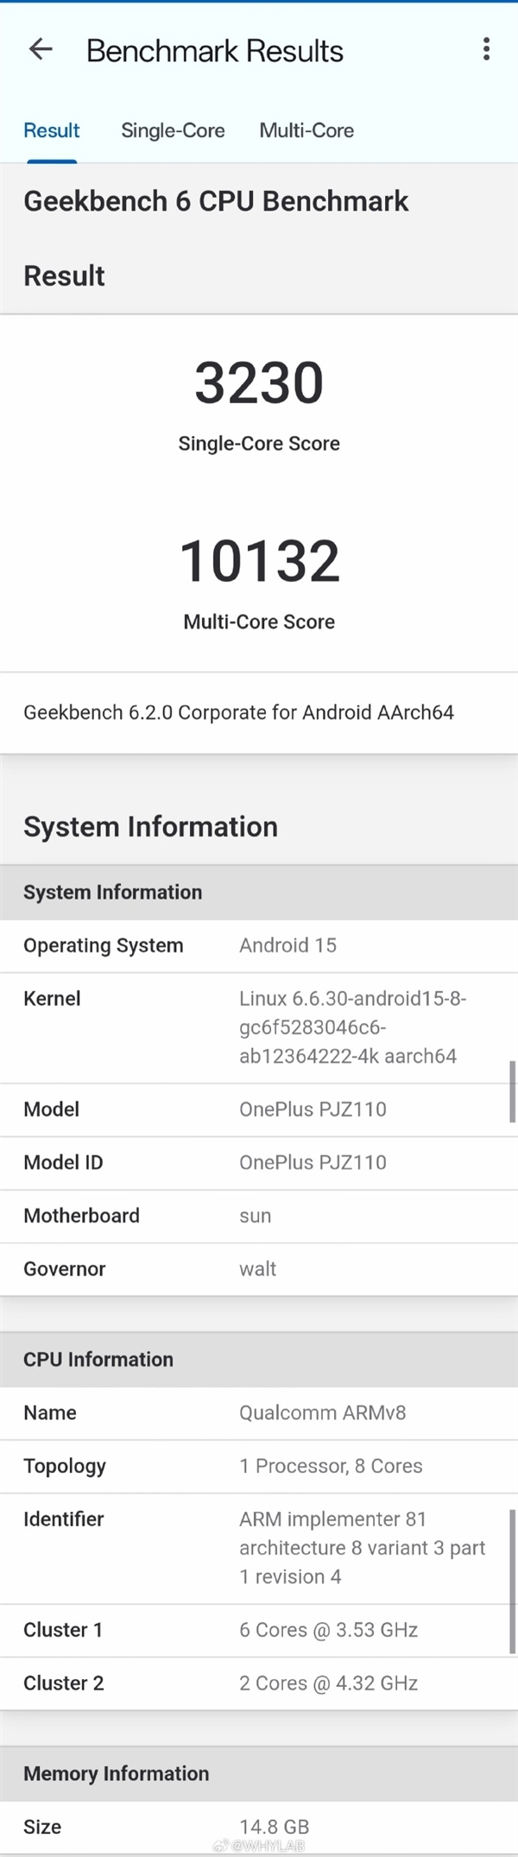Switch to the Single-Core tab
This screenshot has width=518, height=1857.
(x=173, y=130)
